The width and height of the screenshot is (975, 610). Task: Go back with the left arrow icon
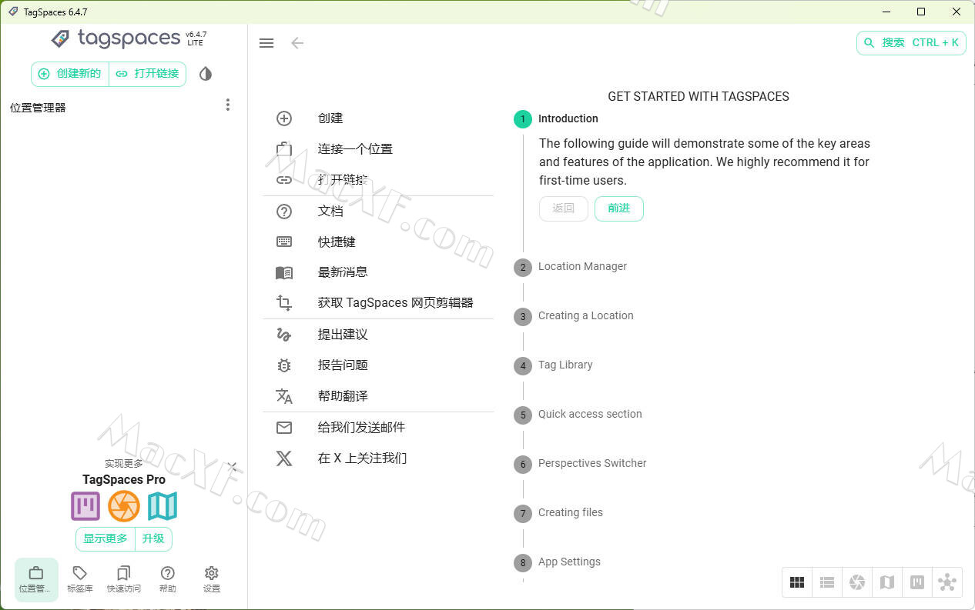(297, 43)
